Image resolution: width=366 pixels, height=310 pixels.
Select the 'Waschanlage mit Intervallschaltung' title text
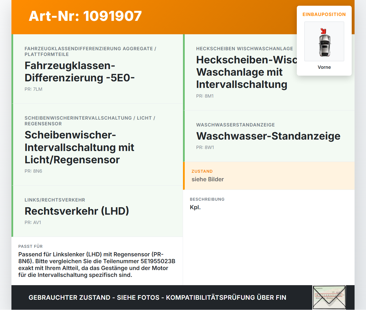click(x=242, y=78)
